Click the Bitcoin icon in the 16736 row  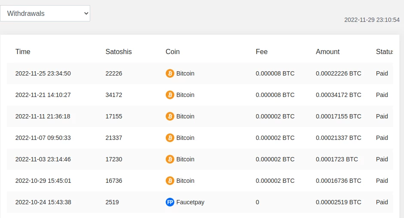click(x=170, y=181)
